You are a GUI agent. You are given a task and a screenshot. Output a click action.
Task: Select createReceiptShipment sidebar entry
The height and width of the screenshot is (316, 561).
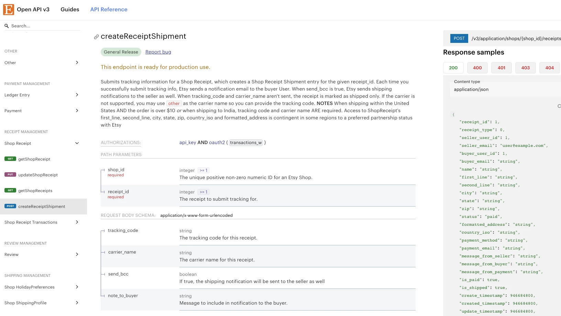tap(43, 206)
